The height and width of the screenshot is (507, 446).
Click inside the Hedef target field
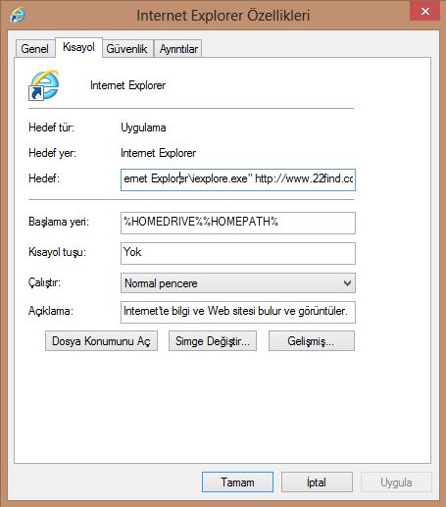click(238, 179)
